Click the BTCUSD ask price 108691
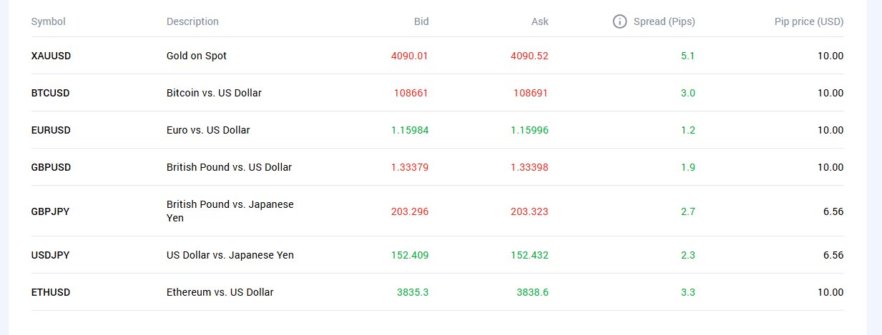The width and height of the screenshot is (882, 335). tap(531, 93)
